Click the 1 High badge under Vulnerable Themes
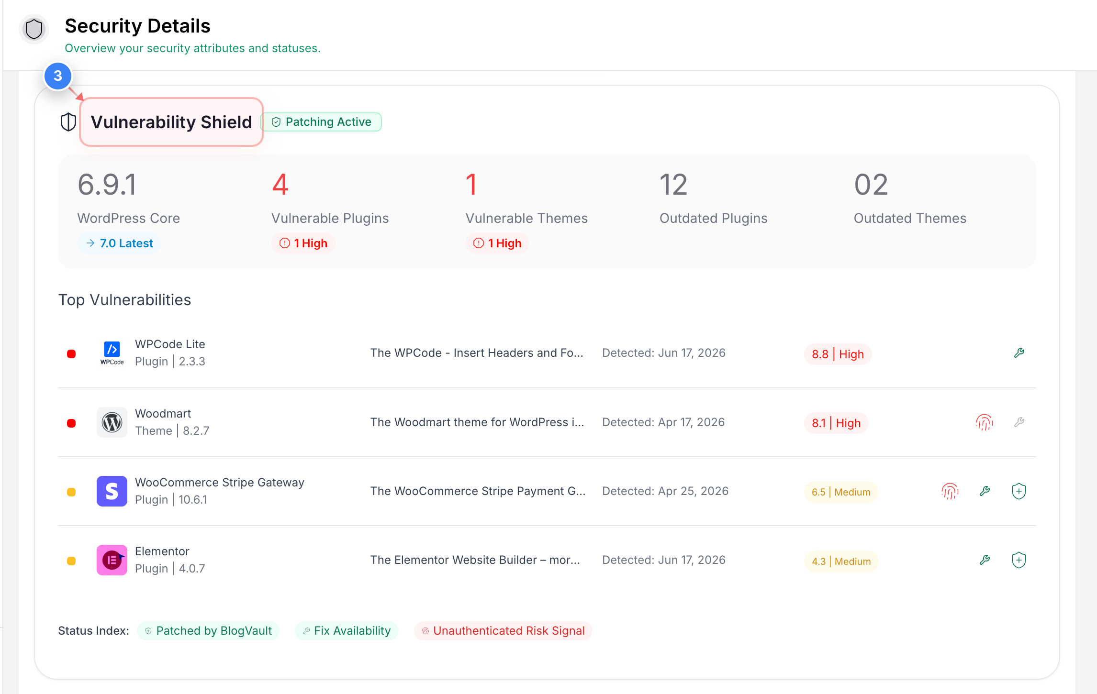The width and height of the screenshot is (1097, 694). pyautogui.click(x=497, y=243)
